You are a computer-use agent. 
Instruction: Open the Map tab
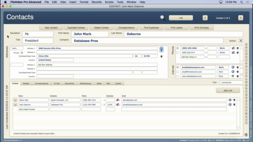pos(108,83)
